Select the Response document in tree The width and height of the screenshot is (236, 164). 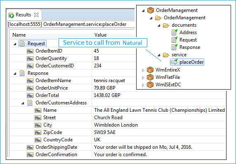tap(190, 47)
